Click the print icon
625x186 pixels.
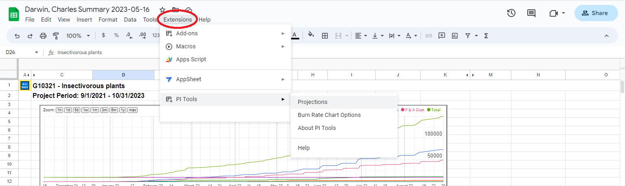(43, 36)
